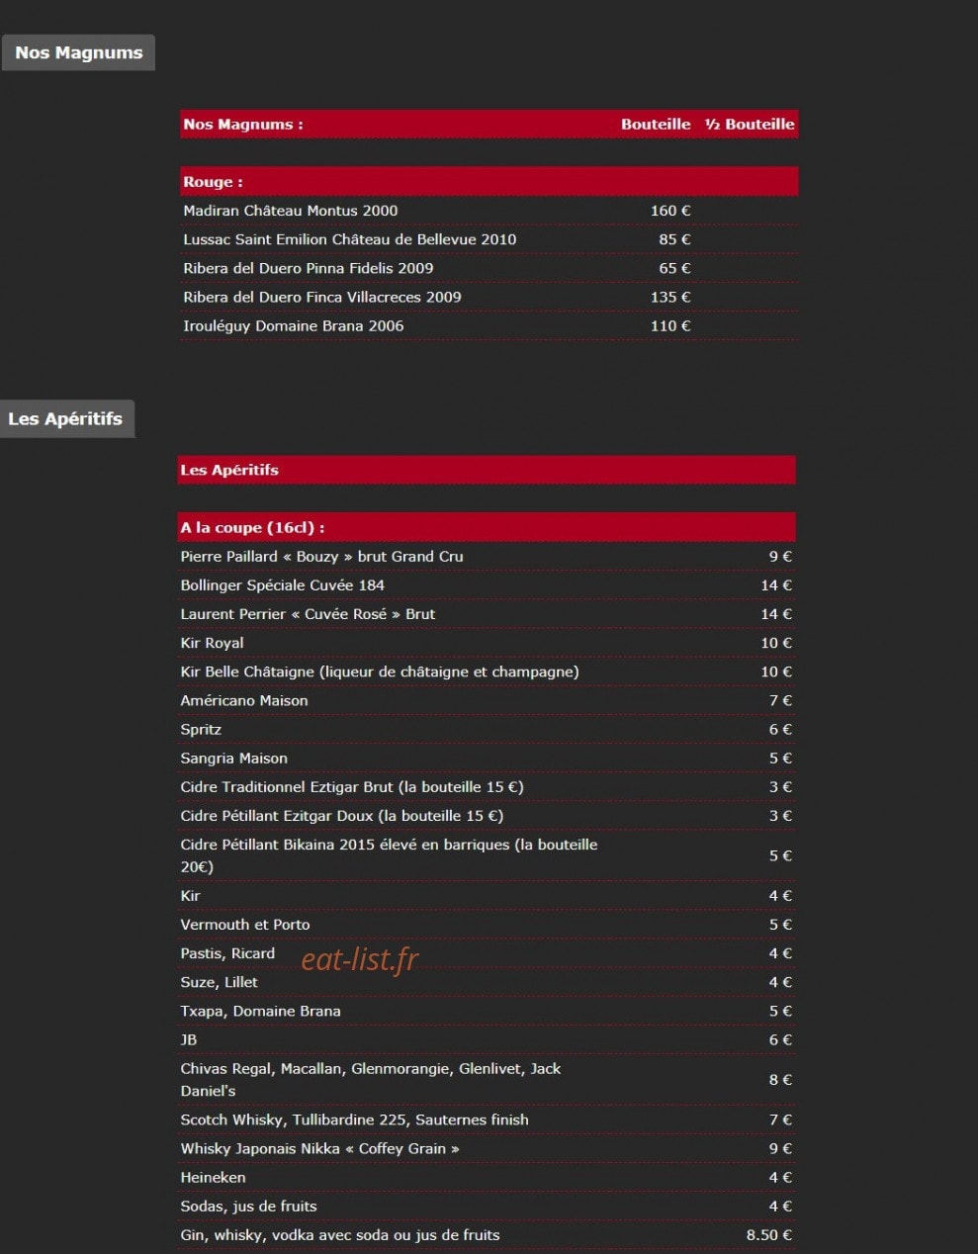This screenshot has width=978, height=1254.
Task: Select Ribera del Duero Pinna Fidelis 2009
Action: click(x=308, y=268)
